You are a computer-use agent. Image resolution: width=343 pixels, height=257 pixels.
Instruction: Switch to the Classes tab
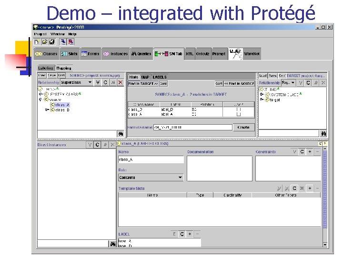coord(46,54)
